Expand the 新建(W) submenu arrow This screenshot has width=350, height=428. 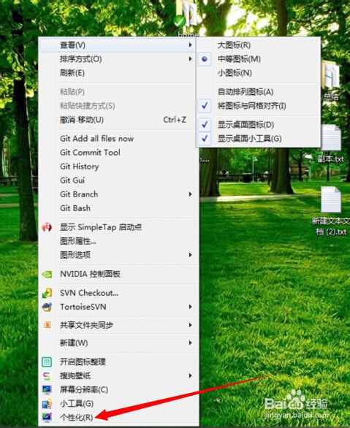point(190,343)
